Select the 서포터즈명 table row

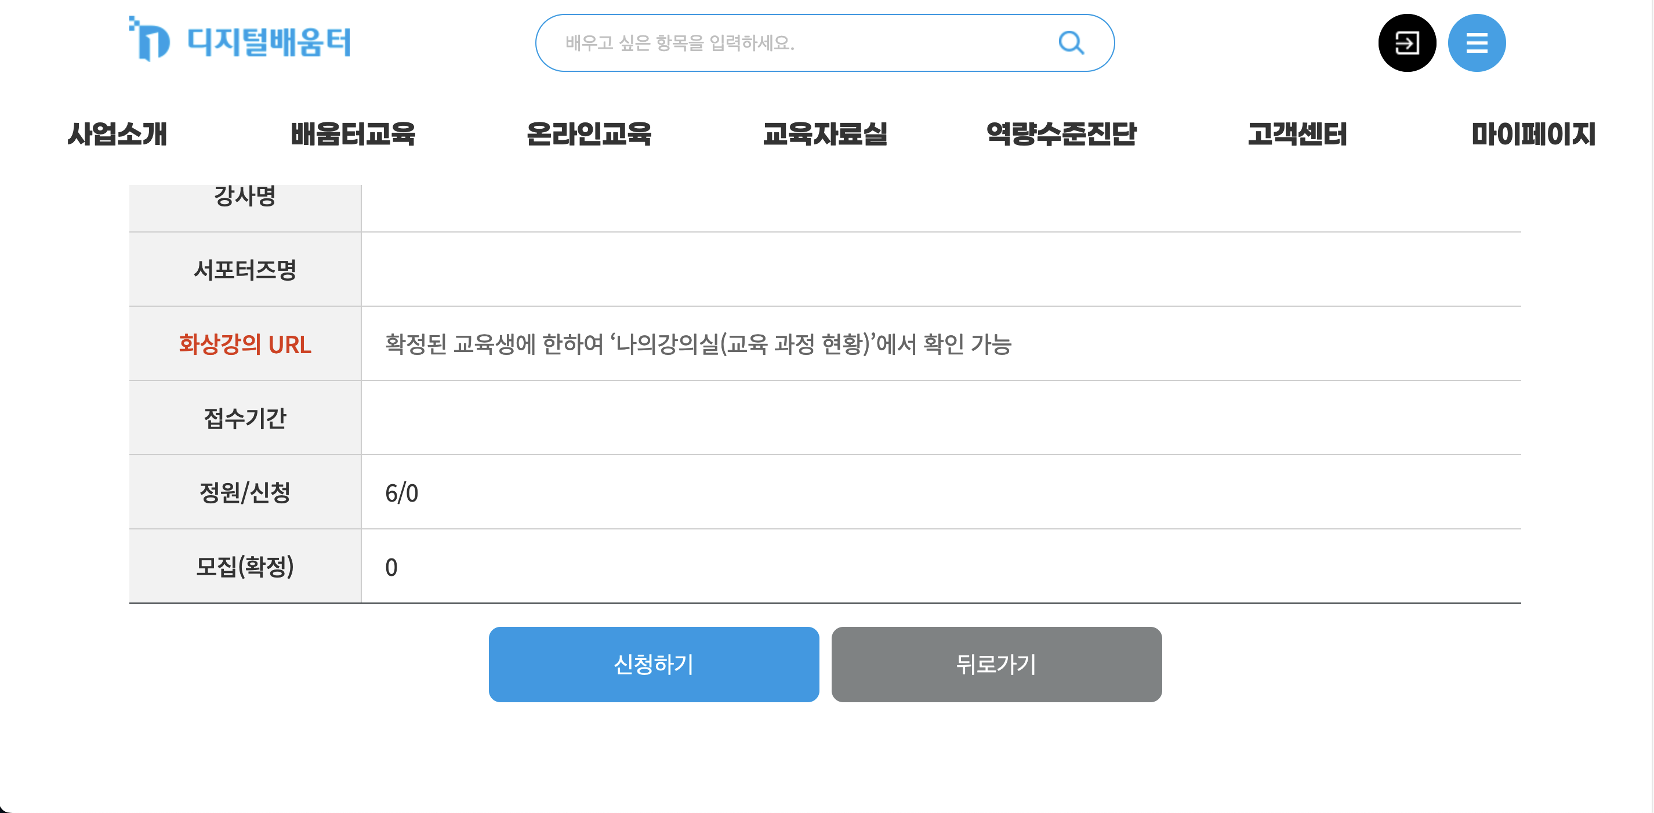245,270
